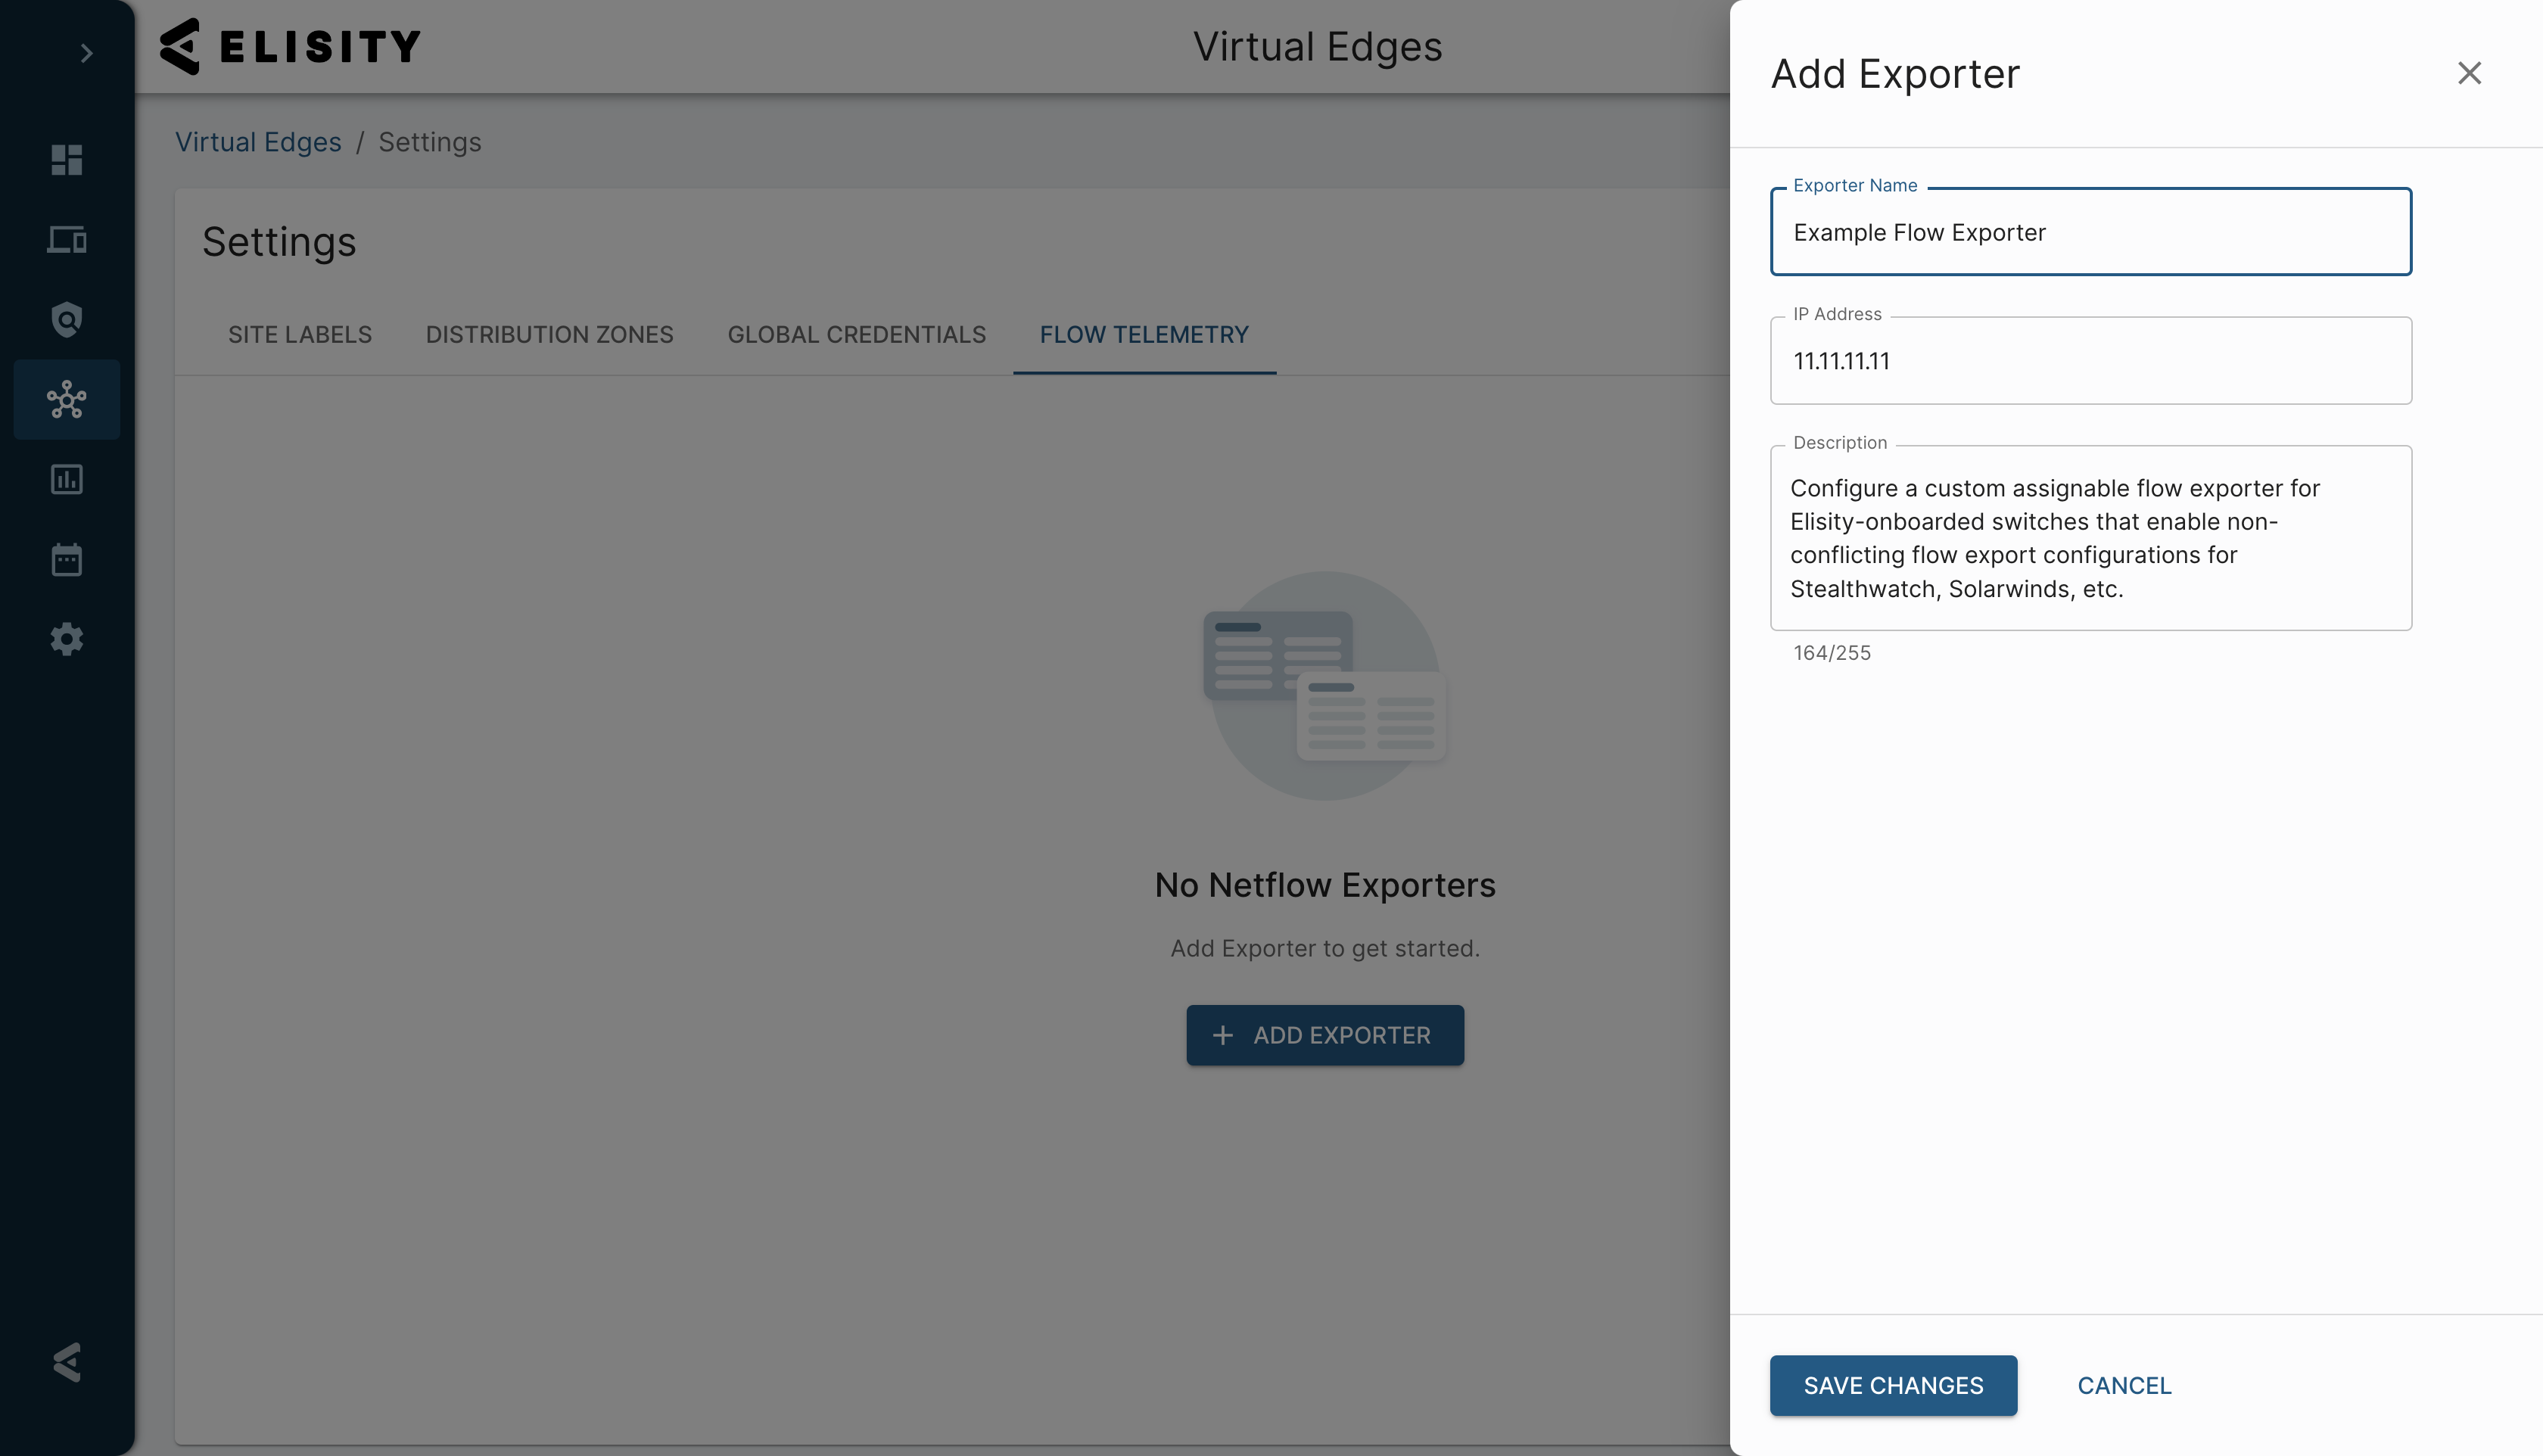Close the Add Exporter panel with X
Viewport: 2543px width, 1456px height.
pos(2469,73)
